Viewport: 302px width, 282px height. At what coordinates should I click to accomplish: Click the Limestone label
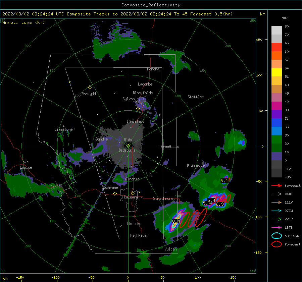pos(63,129)
